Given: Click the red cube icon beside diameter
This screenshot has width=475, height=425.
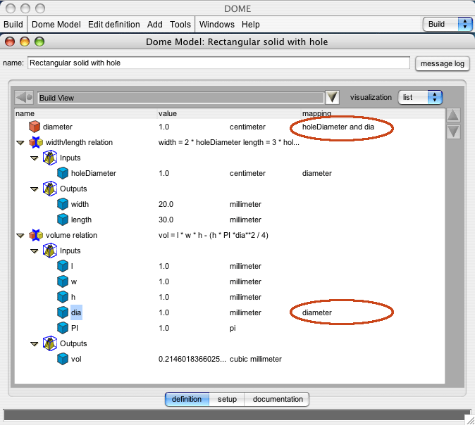Looking at the screenshot, I should [35, 127].
